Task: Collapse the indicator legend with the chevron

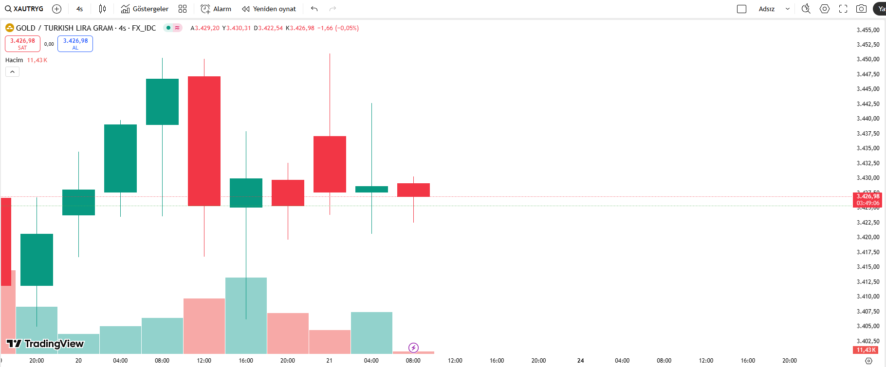Action: coord(12,72)
